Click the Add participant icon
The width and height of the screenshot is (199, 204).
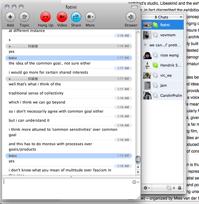point(10,17)
